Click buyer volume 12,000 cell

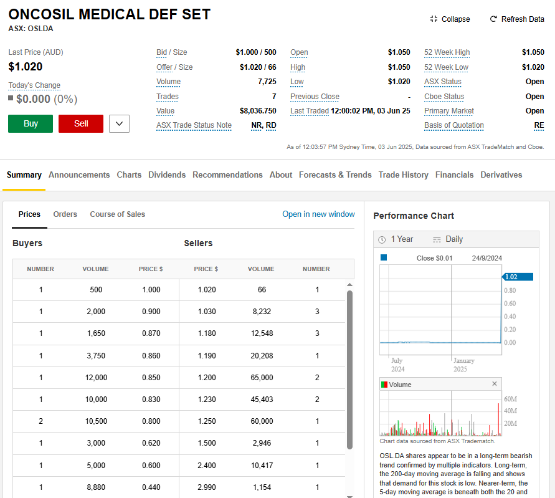click(96, 378)
